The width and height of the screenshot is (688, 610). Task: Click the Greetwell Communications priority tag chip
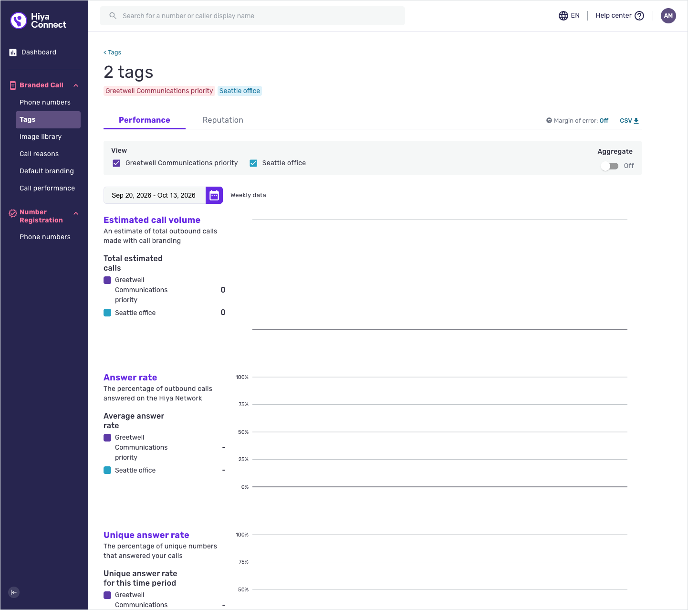tap(159, 91)
